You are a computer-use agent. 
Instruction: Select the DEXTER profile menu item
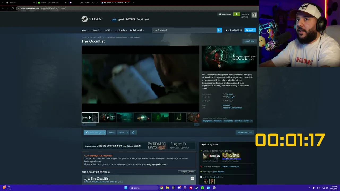tap(131, 19)
